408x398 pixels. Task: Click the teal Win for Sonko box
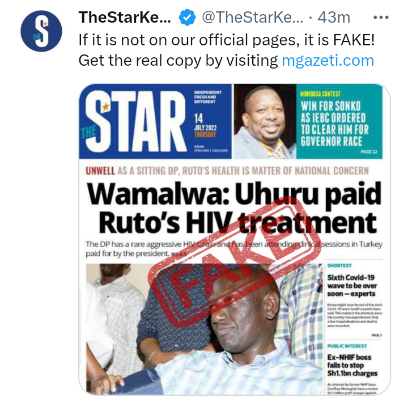[x=339, y=121]
